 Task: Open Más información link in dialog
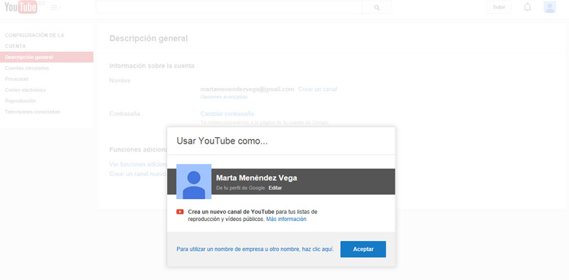pyautogui.click(x=287, y=219)
